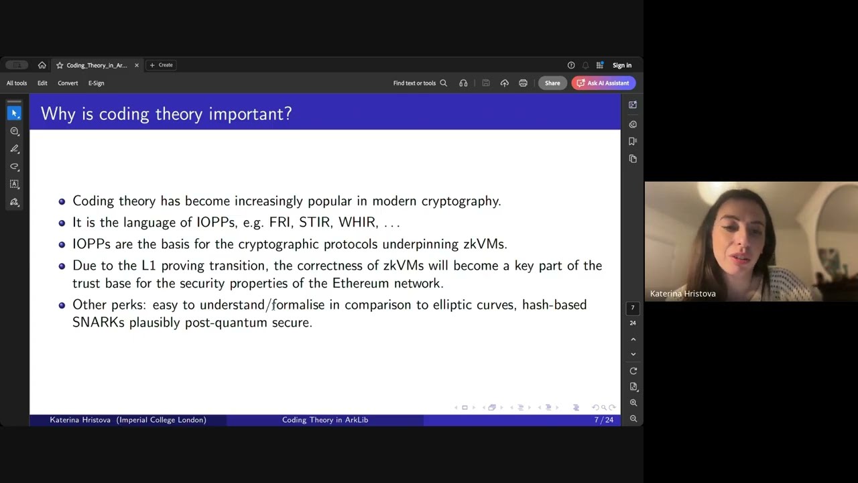The height and width of the screenshot is (483, 858).
Task: Upload file to cloud storage
Action: (505, 83)
